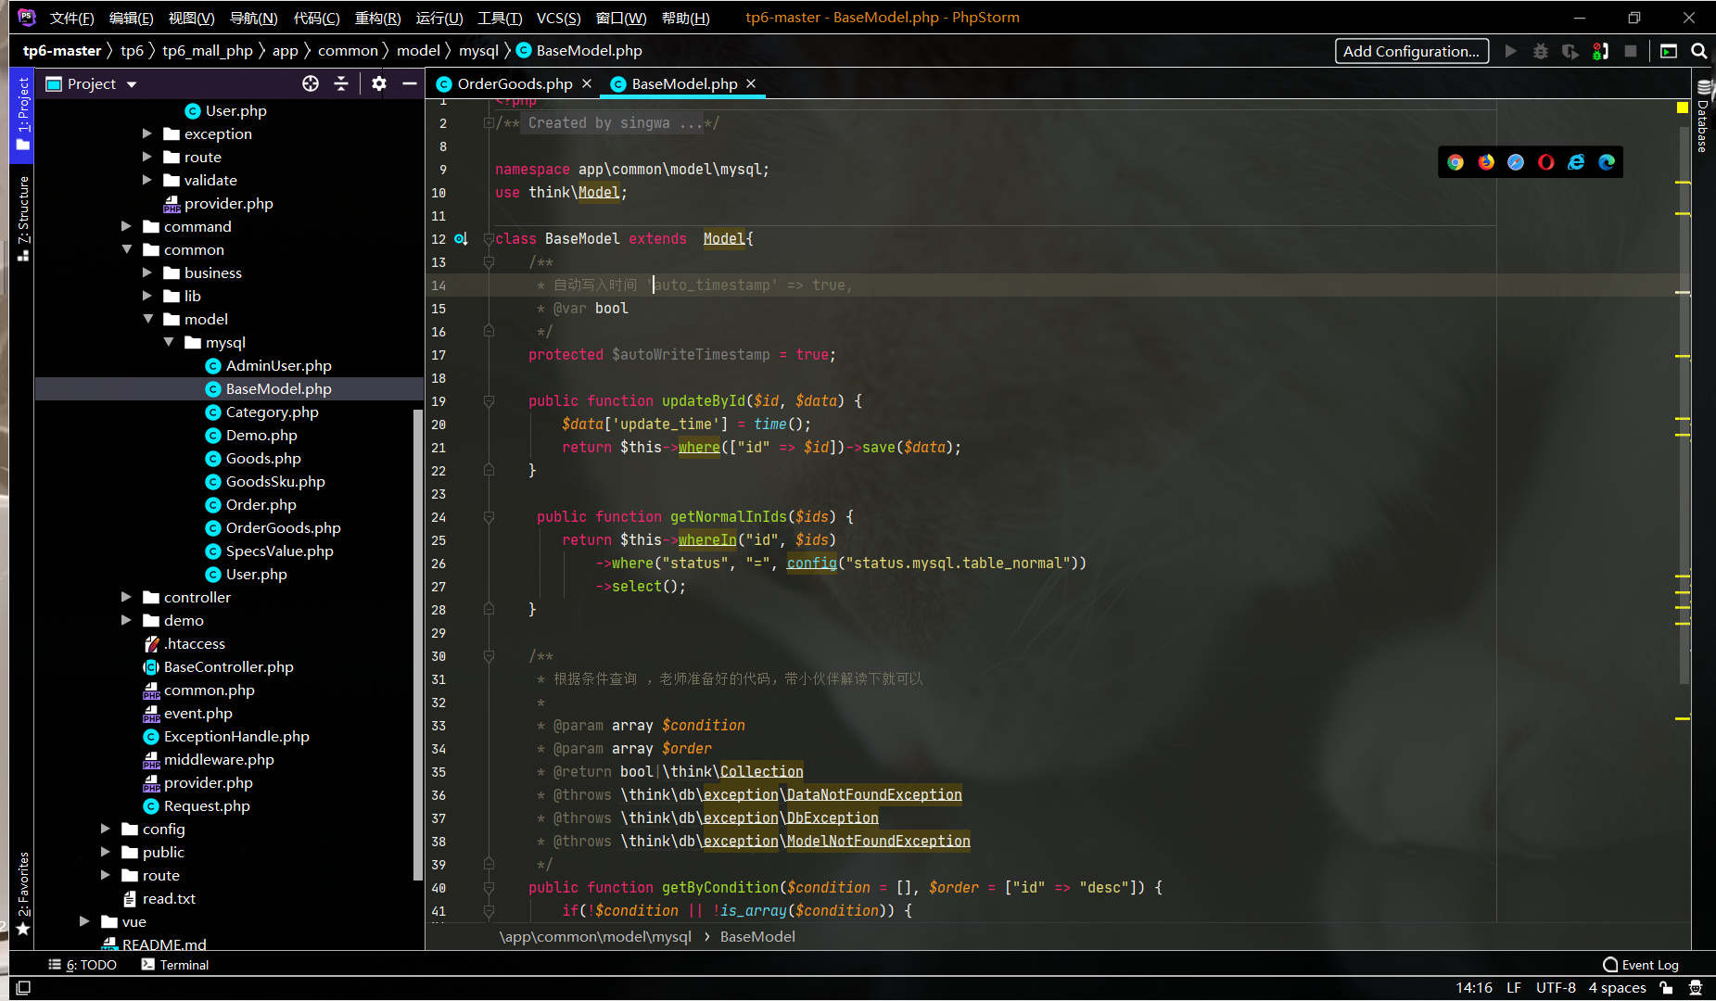The image size is (1716, 1001).
Task: Switch to OrderGoods.php tab
Action: [515, 83]
